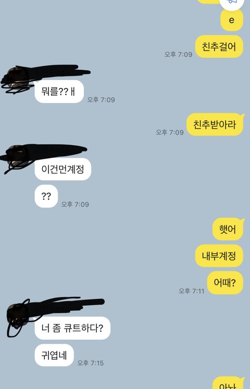Tap the 오후 7:09 timestamp beside 친추걸어
The width and height of the screenshot is (250, 389).
(x=178, y=54)
